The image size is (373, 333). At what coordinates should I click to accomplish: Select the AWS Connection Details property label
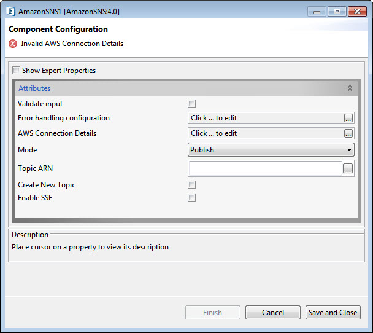tap(57, 133)
